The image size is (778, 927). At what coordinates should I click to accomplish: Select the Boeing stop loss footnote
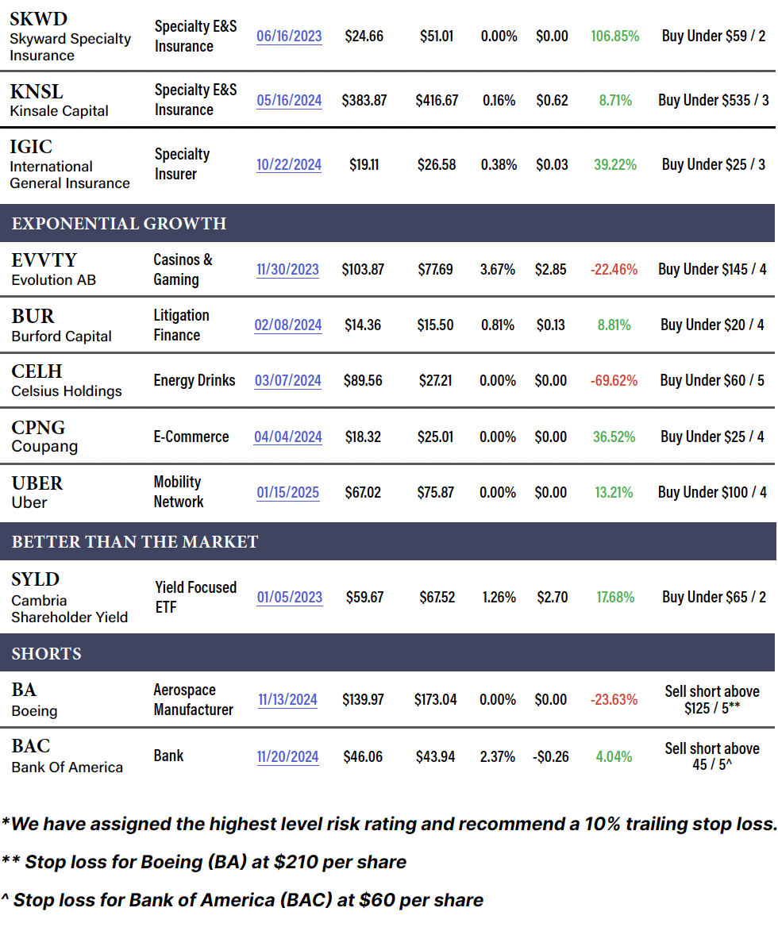click(204, 862)
